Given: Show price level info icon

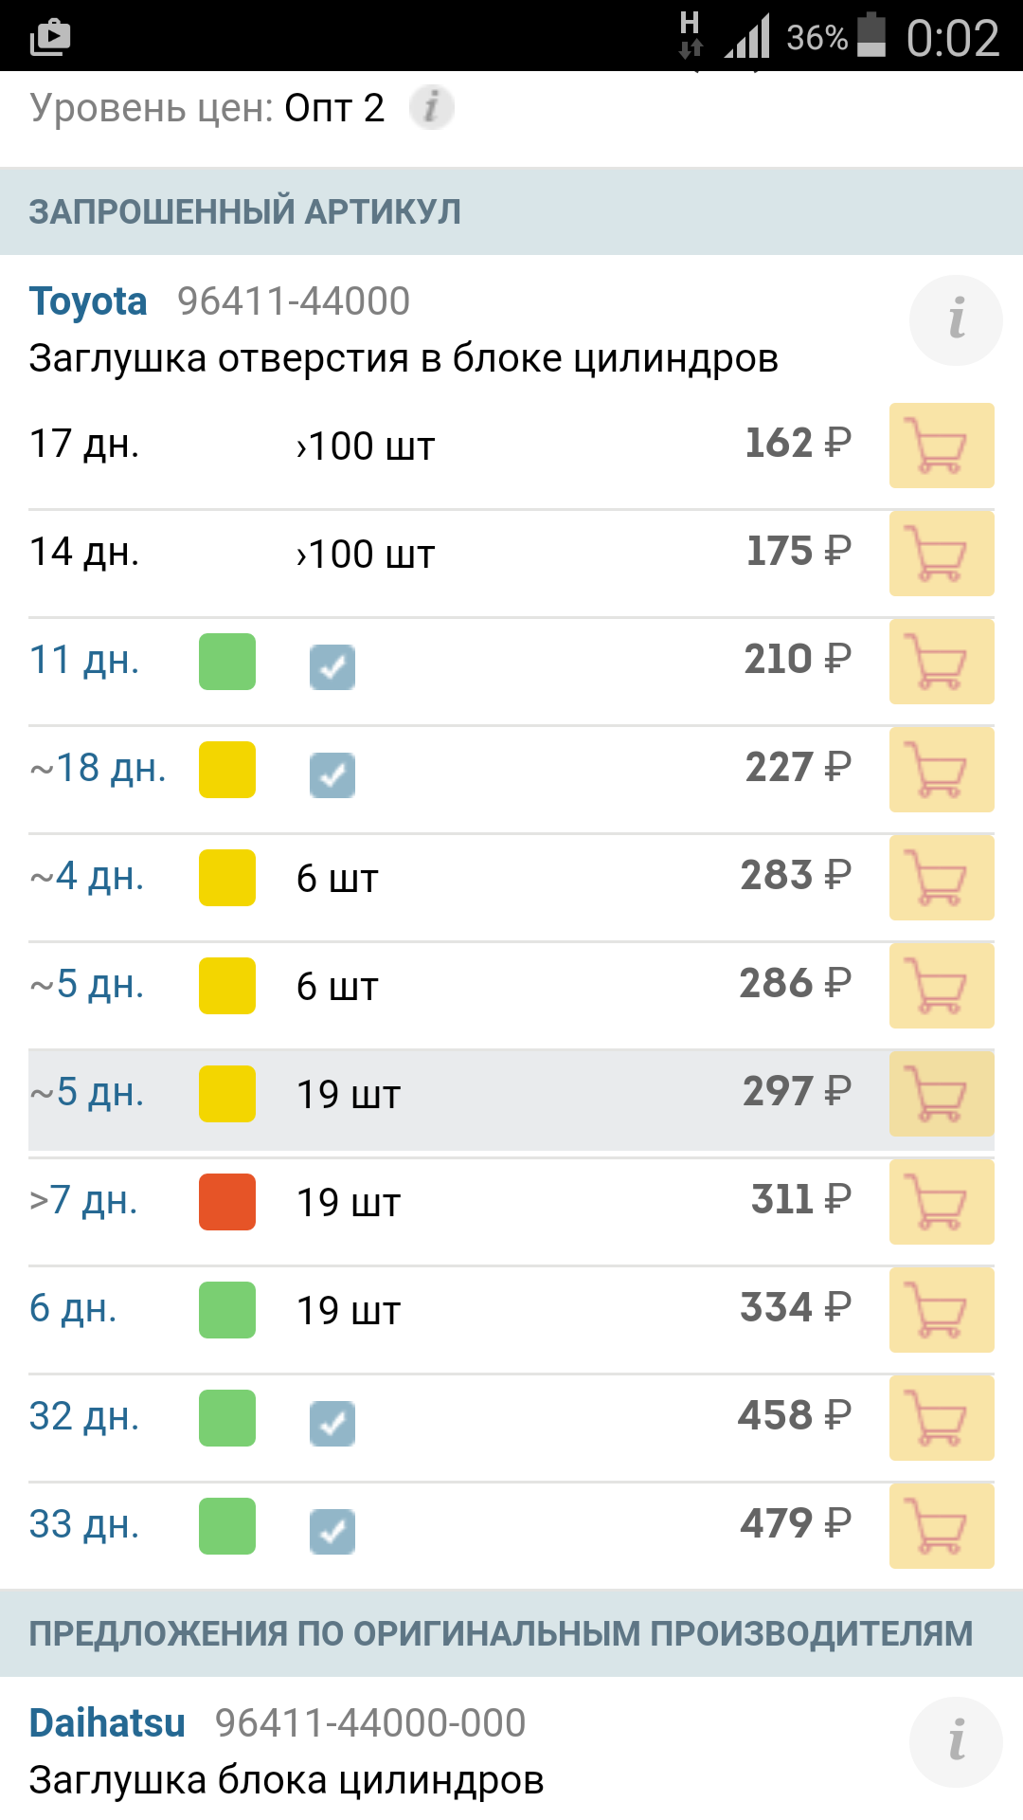Looking at the screenshot, I should click(431, 107).
